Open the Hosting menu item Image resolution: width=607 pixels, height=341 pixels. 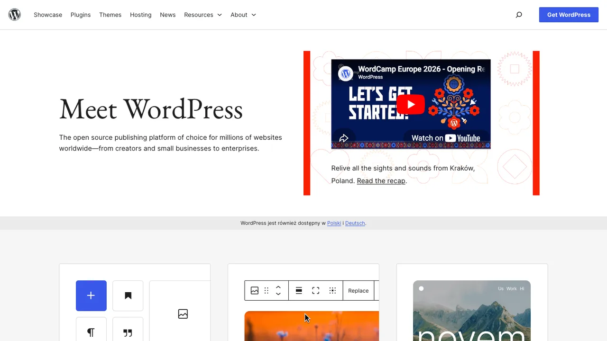coord(141,15)
